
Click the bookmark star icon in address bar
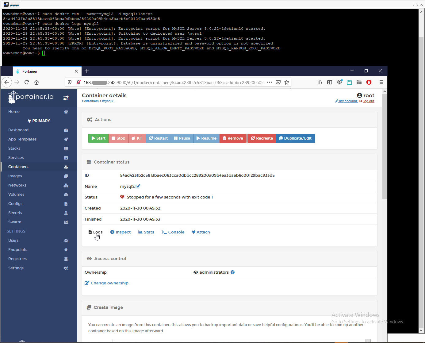point(287,82)
